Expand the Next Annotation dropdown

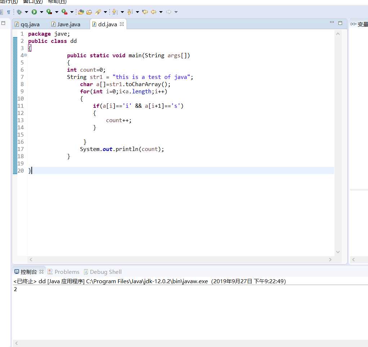pos(122,12)
